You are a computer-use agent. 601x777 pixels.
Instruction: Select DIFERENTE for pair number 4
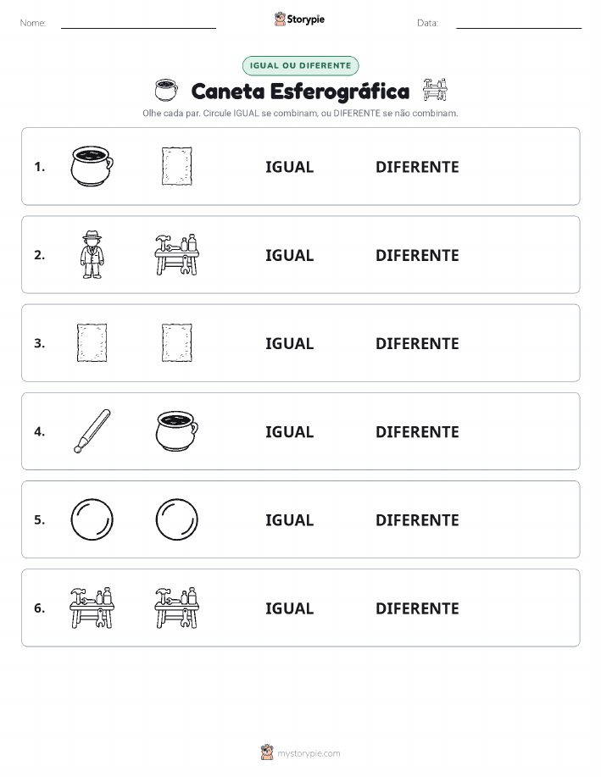pos(417,431)
